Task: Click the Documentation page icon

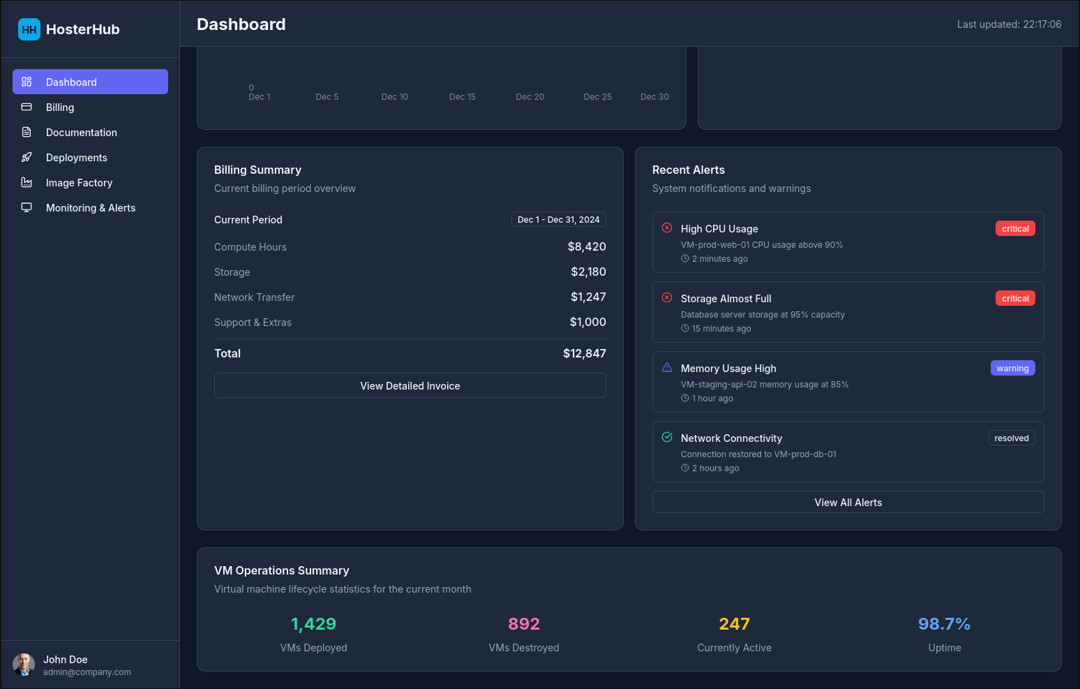Action: (27, 132)
